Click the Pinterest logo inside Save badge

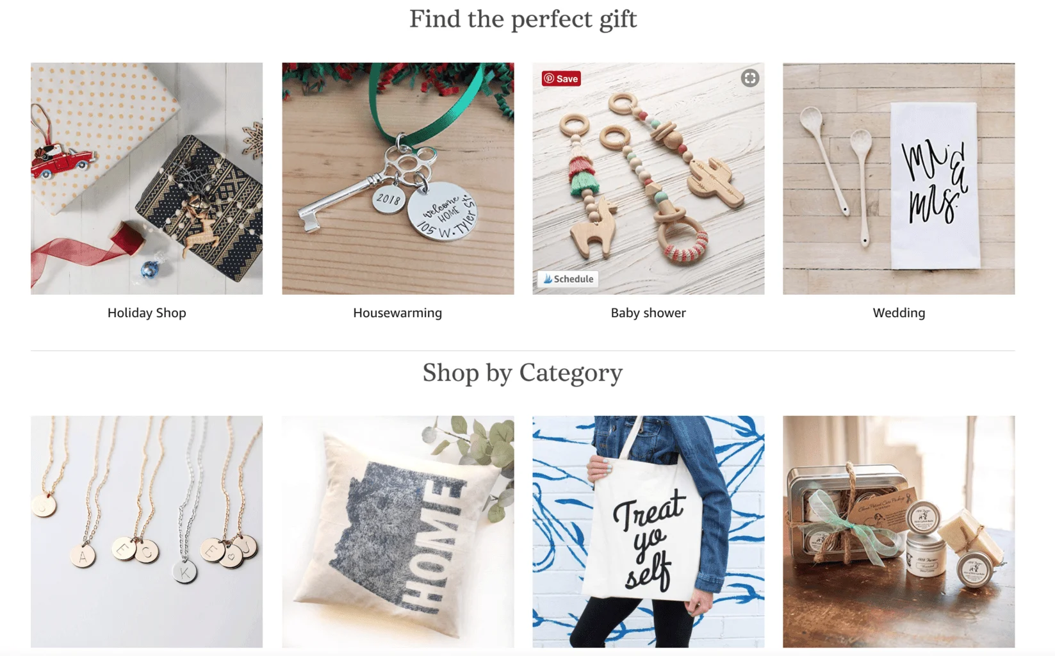point(549,79)
